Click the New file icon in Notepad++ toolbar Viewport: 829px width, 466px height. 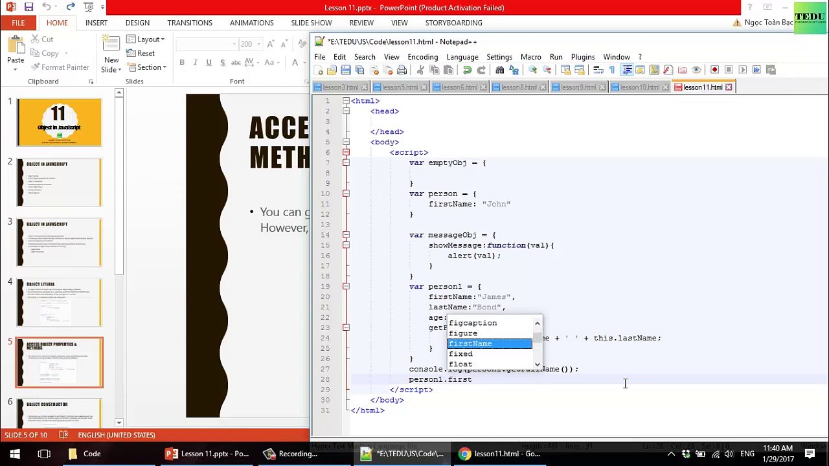(x=318, y=70)
